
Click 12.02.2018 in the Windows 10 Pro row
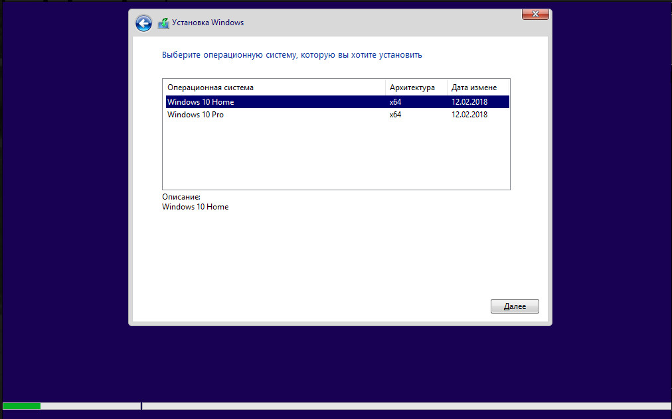point(469,115)
